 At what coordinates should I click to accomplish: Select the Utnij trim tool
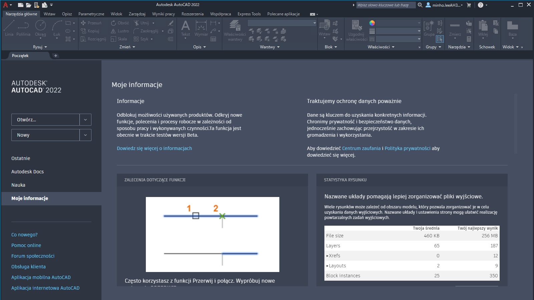click(x=142, y=23)
